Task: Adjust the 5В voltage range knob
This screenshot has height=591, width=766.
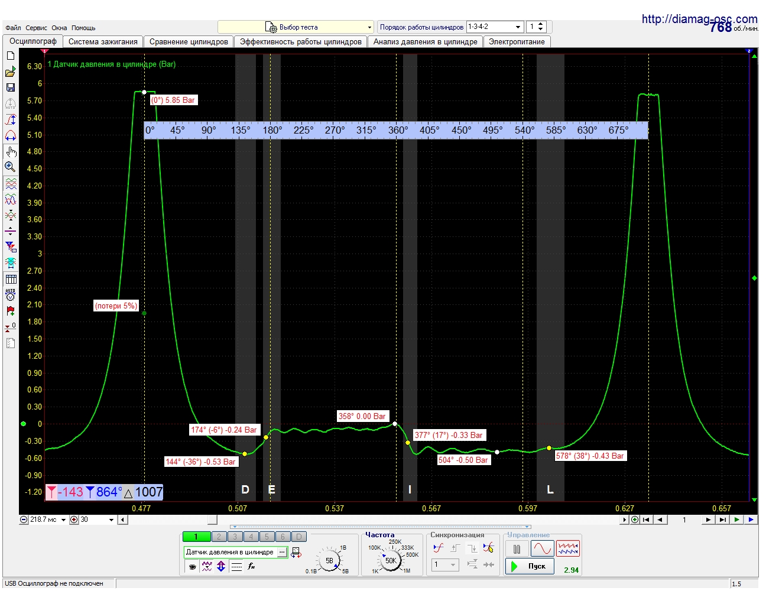Action: (329, 560)
